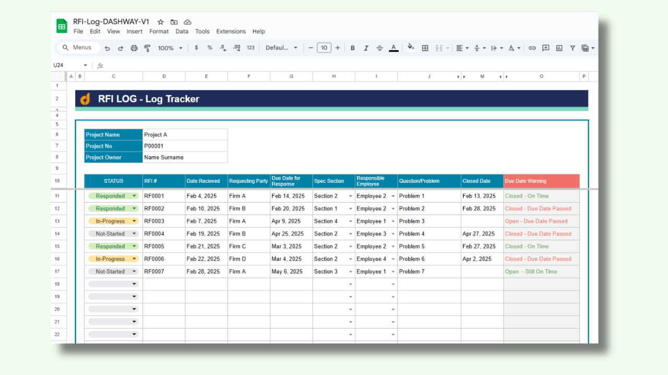This screenshot has height=375, width=668.
Task: Open horizontal align options
Action: [462, 48]
